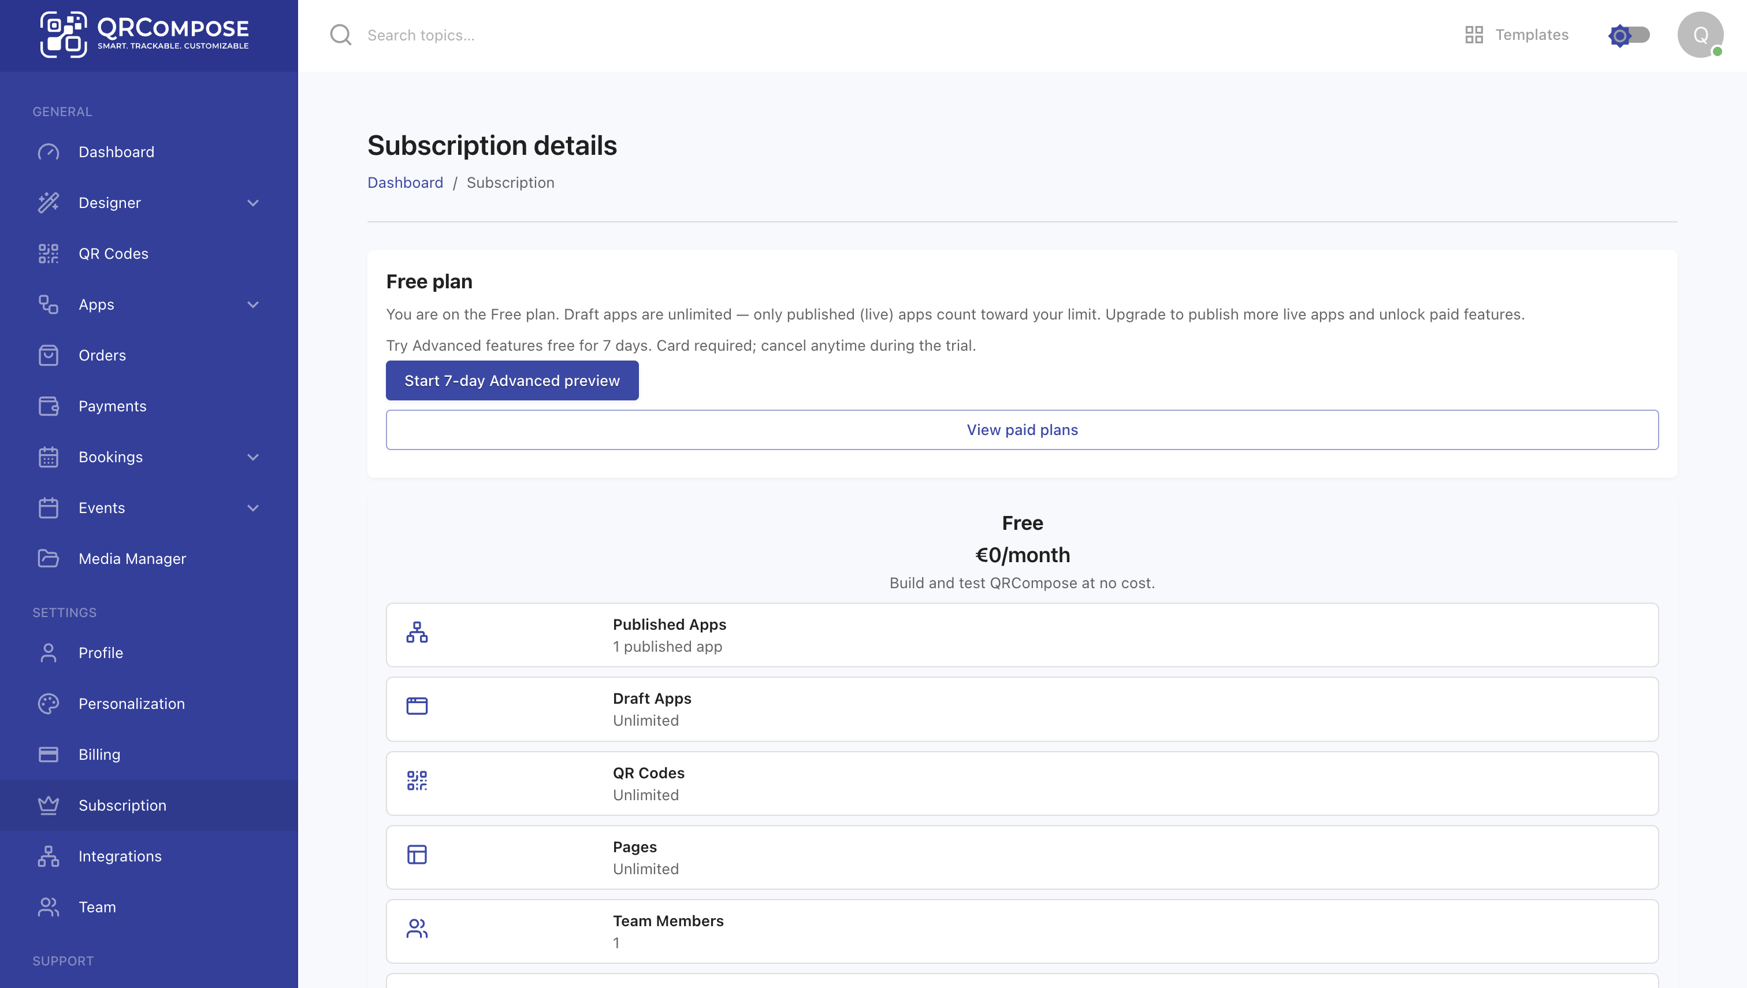Screen dimensions: 1747x988
Task: Expand the Designer submenu chevron
Action: [x=253, y=203]
